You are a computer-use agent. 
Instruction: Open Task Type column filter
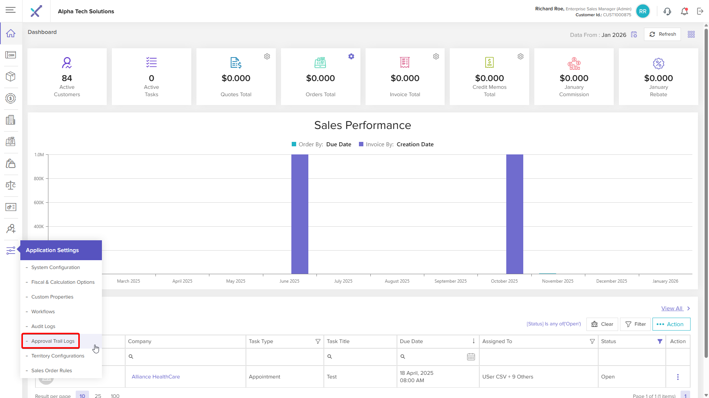[318, 342]
